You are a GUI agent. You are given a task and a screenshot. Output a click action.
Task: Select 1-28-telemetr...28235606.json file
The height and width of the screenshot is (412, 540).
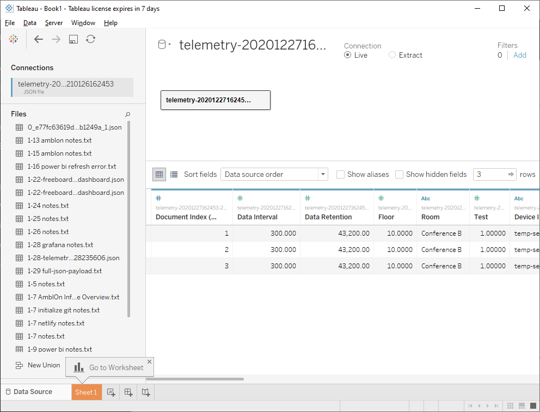(x=68, y=258)
